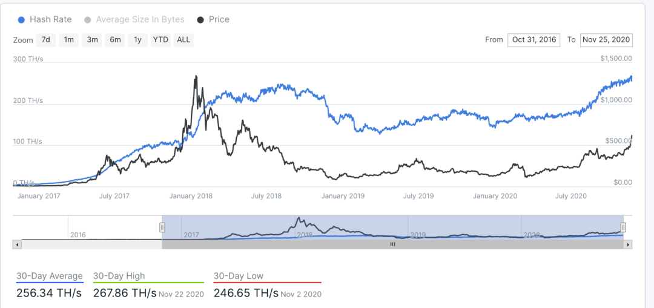Choose the 6m zoom range
654x308 pixels.
[x=115, y=40]
